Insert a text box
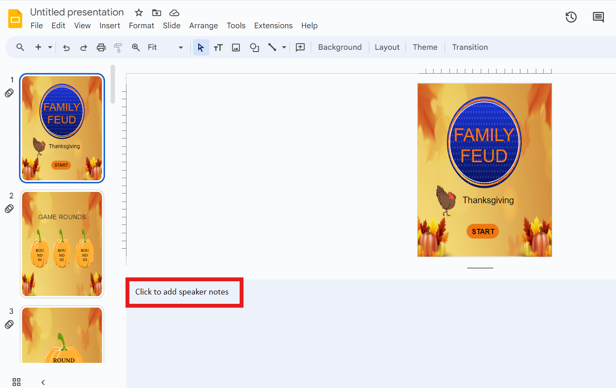This screenshot has width=616, height=388. pos(218,47)
